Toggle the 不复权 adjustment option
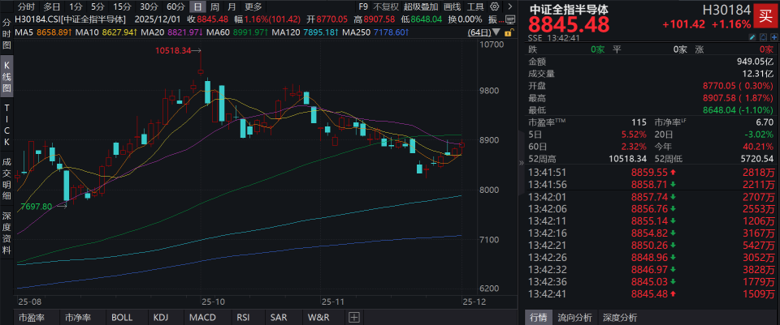 point(386,7)
